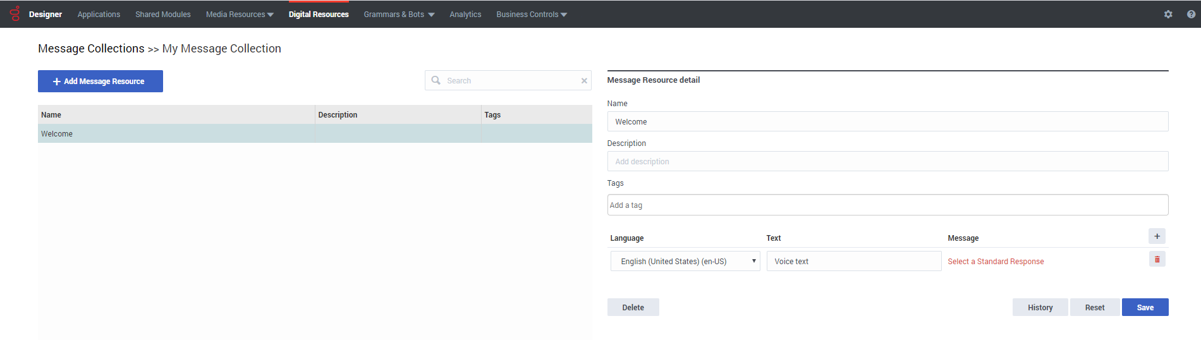Go to the Applications tab
The image size is (1201, 340).
99,15
